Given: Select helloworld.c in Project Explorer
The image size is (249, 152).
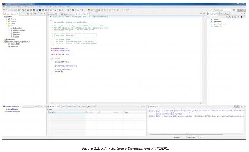Looking at the screenshot, I should coord(17,28).
